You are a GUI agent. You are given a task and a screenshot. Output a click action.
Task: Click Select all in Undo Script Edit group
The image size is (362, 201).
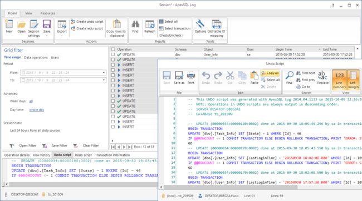[x=270, y=80]
